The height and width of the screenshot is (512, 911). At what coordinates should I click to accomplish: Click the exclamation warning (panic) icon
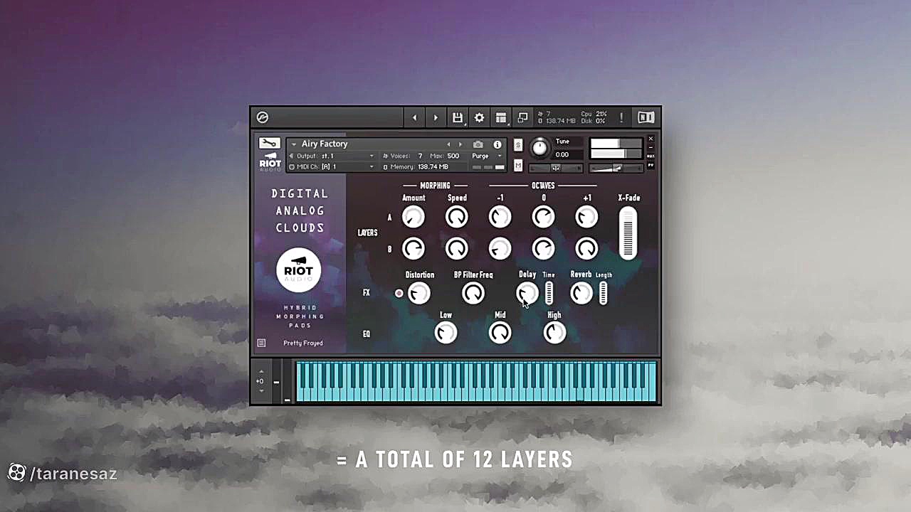pyautogui.click(x=621, y=117)
